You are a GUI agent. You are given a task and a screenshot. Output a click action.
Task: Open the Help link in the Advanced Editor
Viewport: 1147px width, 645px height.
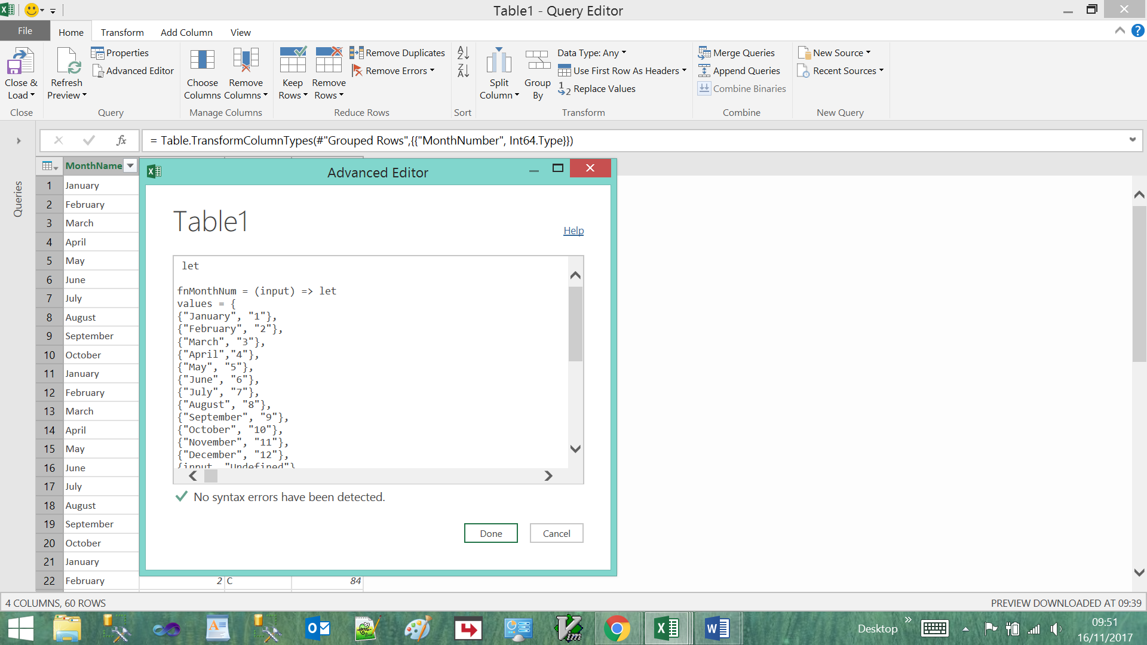(x=573, y=231)
